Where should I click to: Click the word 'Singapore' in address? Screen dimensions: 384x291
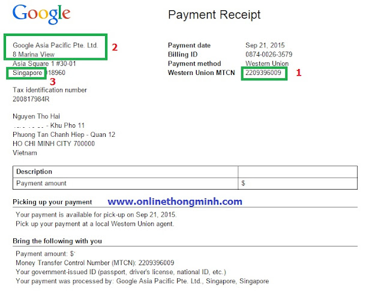(x=28, y=73)
